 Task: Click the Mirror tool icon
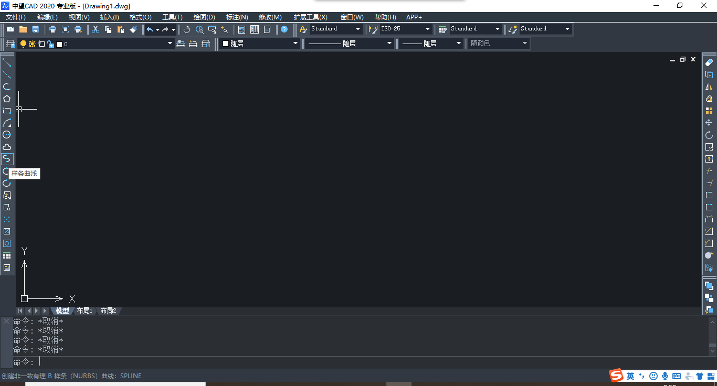click(709, 87)
